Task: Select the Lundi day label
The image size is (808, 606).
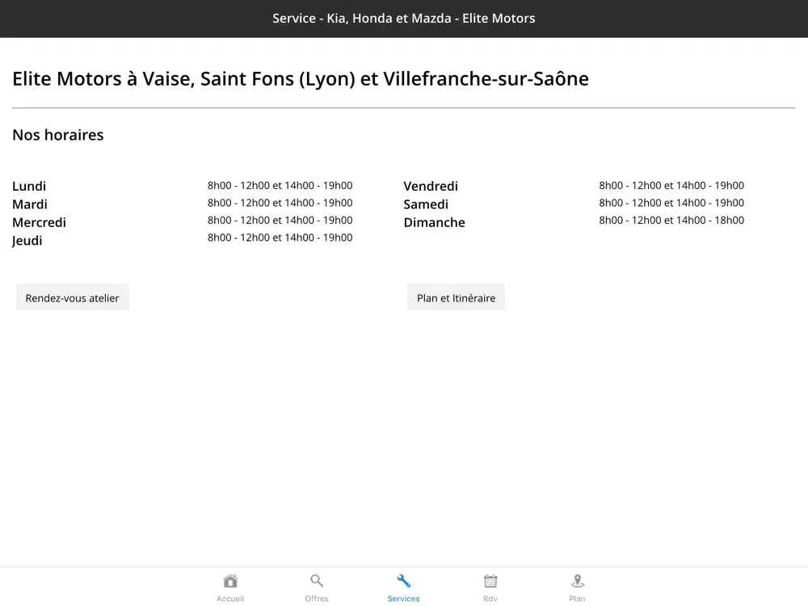Action: 29,186
